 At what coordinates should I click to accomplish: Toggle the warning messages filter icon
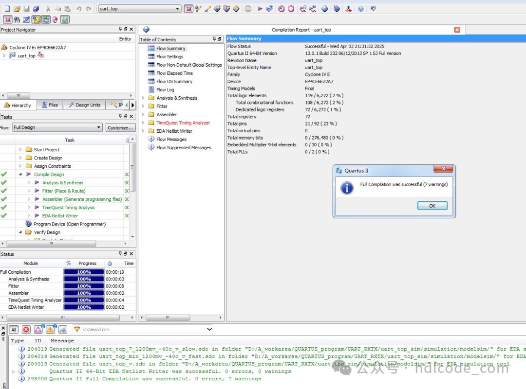51,330
